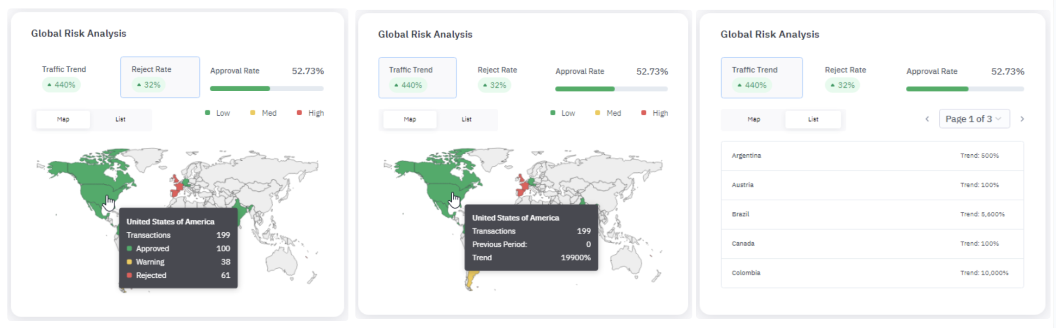Select yellow Argentina on the middle map
Screen dimensions: 1056x328
point(472,279)
